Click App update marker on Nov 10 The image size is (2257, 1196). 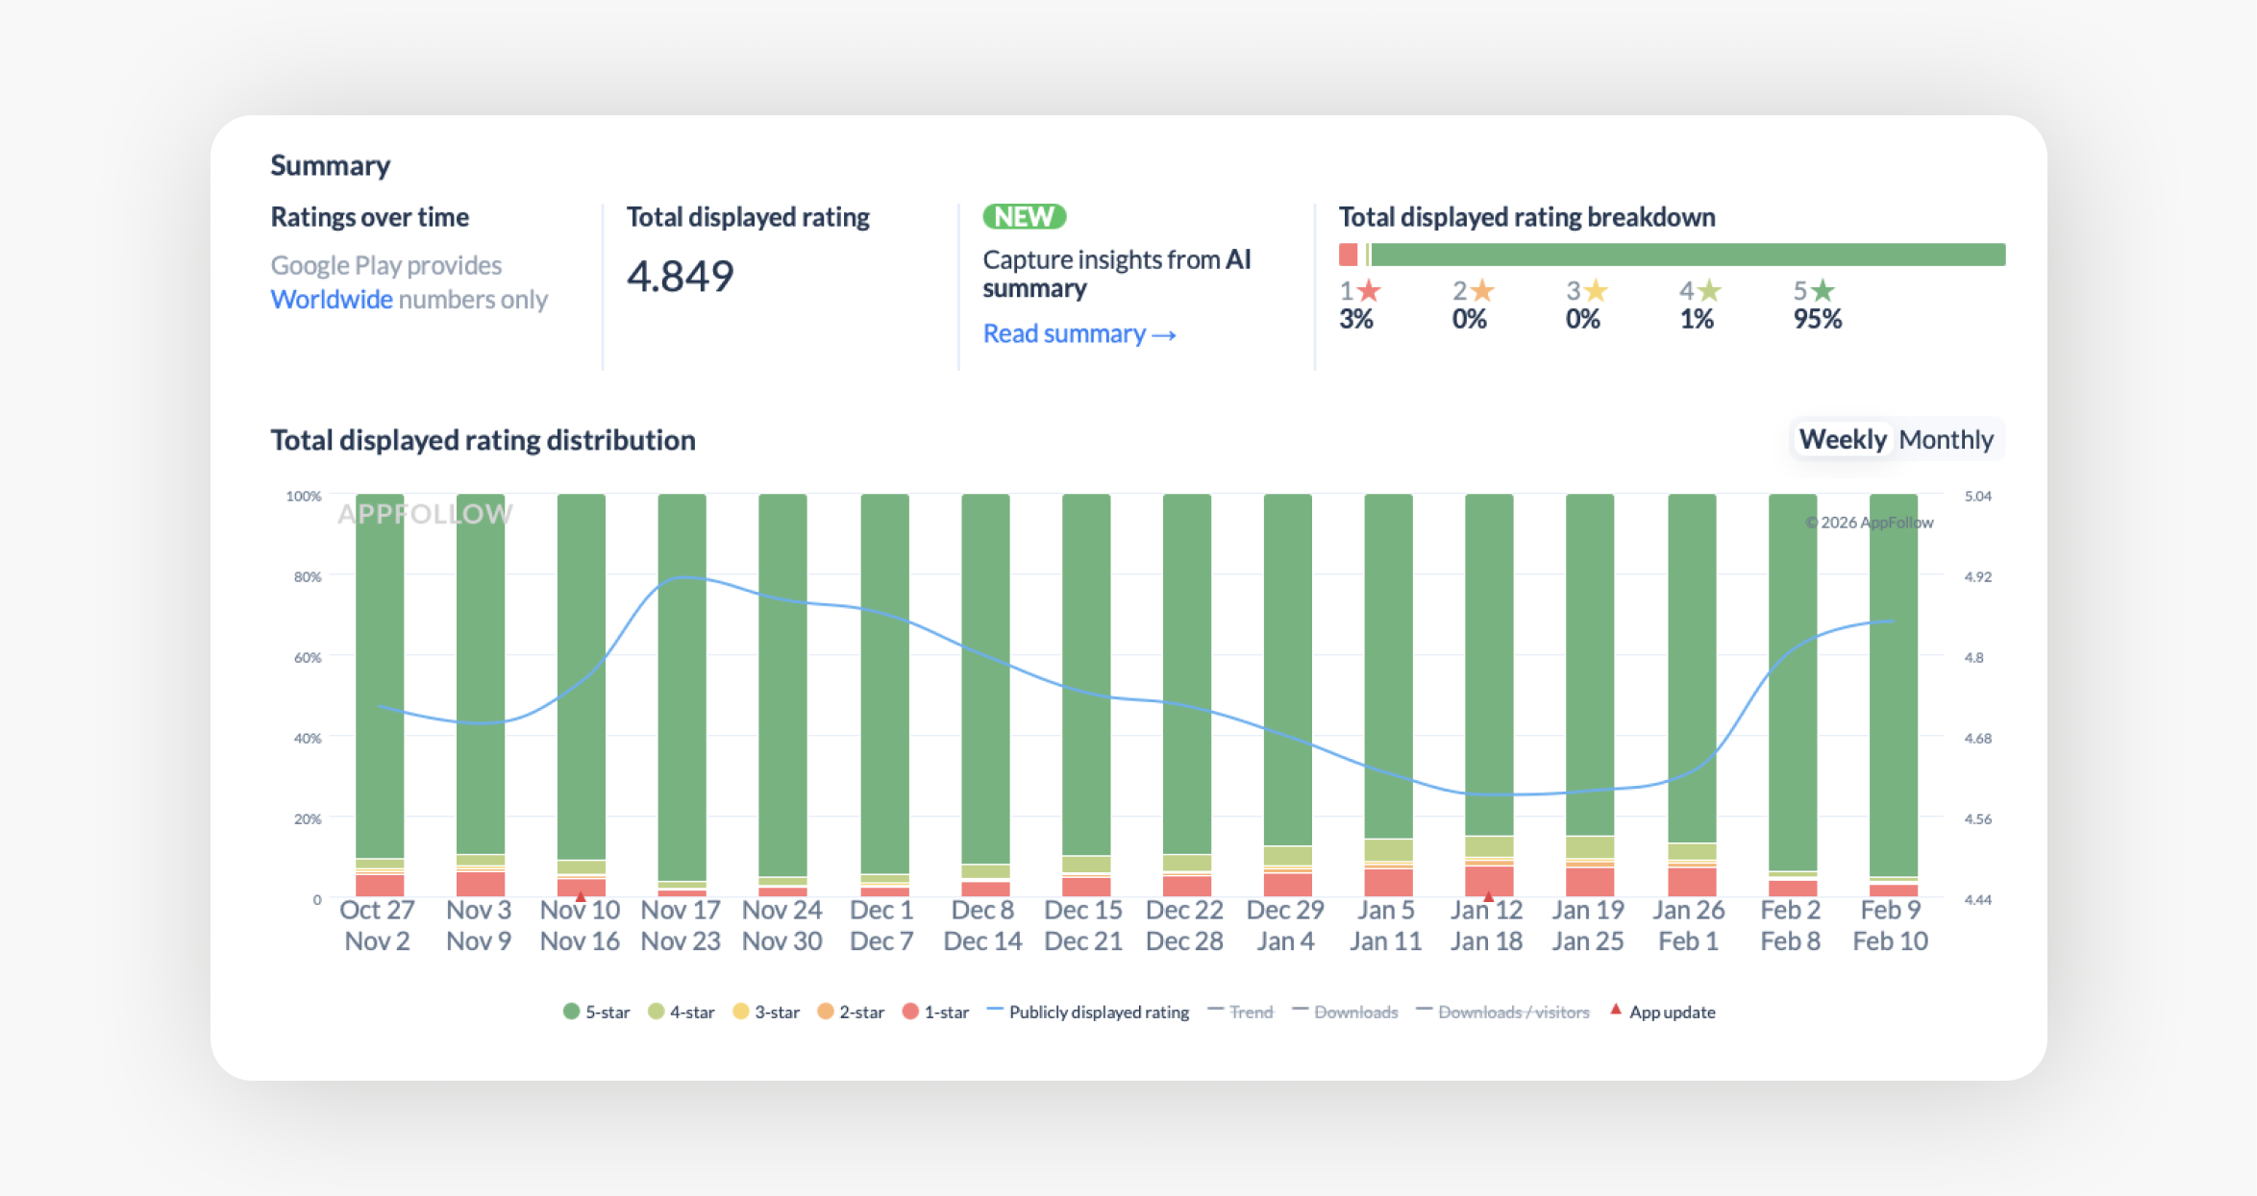[580, 895]
